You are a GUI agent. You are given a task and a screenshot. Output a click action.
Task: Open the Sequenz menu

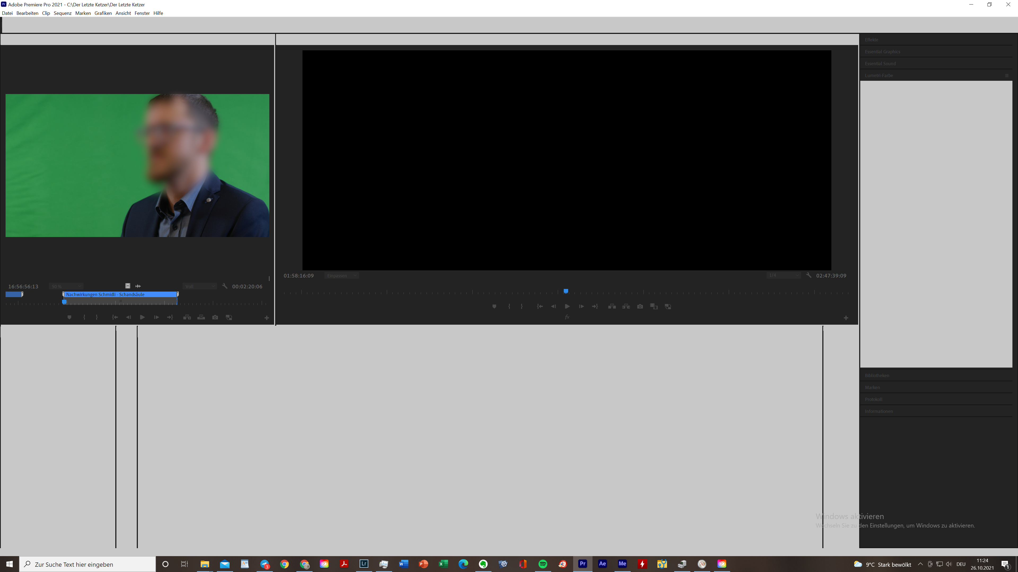click(63, 13)
